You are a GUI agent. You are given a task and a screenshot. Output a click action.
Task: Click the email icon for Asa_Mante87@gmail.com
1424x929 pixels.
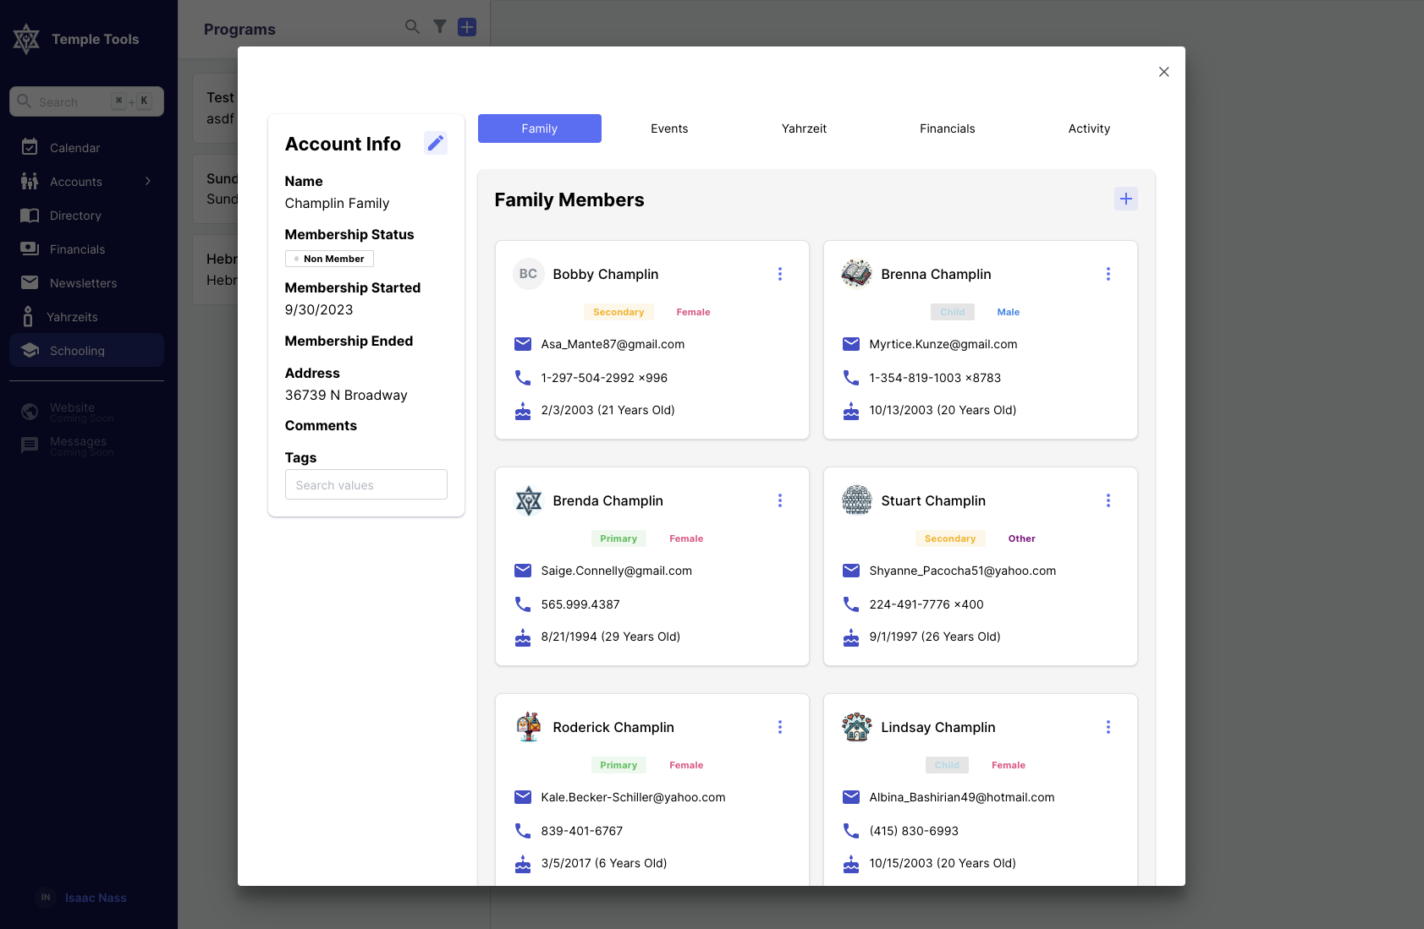(523, 344)
